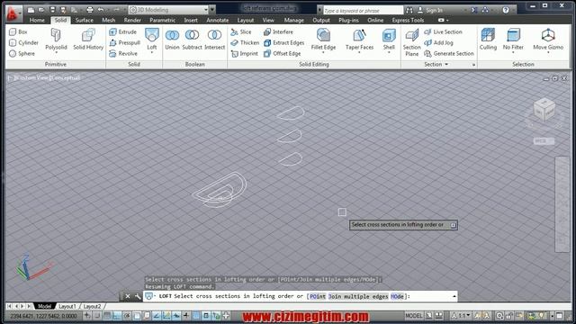Choose the Extrude tool

click(x=123, y=32)
